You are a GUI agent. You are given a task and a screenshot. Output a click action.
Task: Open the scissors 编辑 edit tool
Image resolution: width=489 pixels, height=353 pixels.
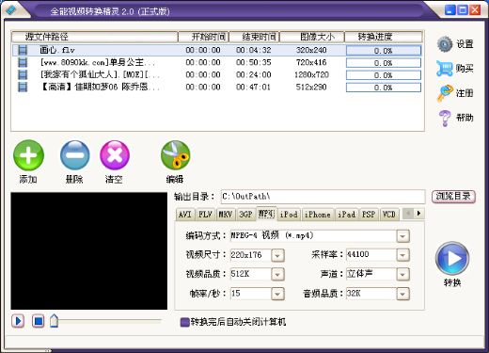[x=175, y=155]
